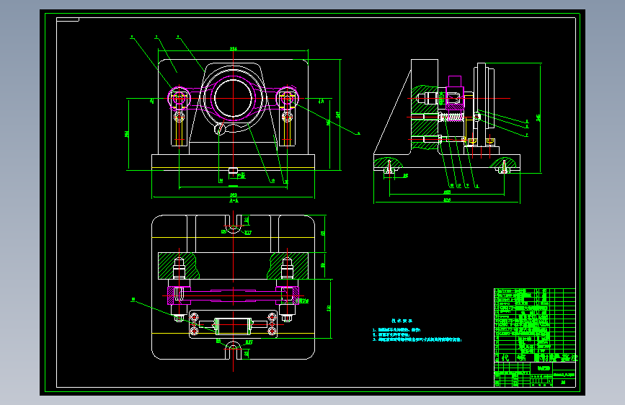Image resolution: width=625 pixels, height=405 pixels.
Task: Select the top width dimension above the front view
Action: (233, 50)
